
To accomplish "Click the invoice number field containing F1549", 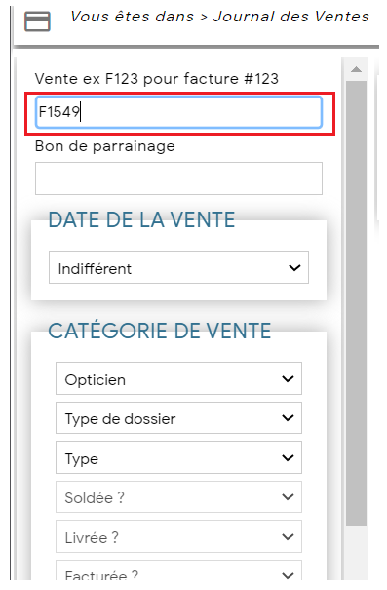I will click(x=178, y=112).
